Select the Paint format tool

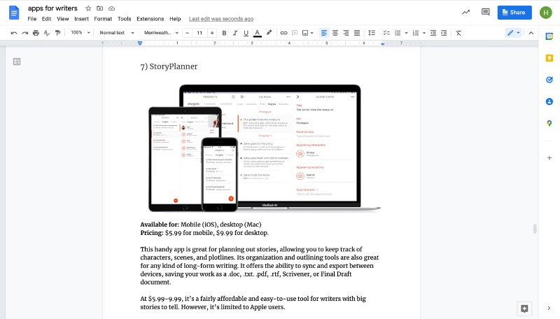point(57,33)
